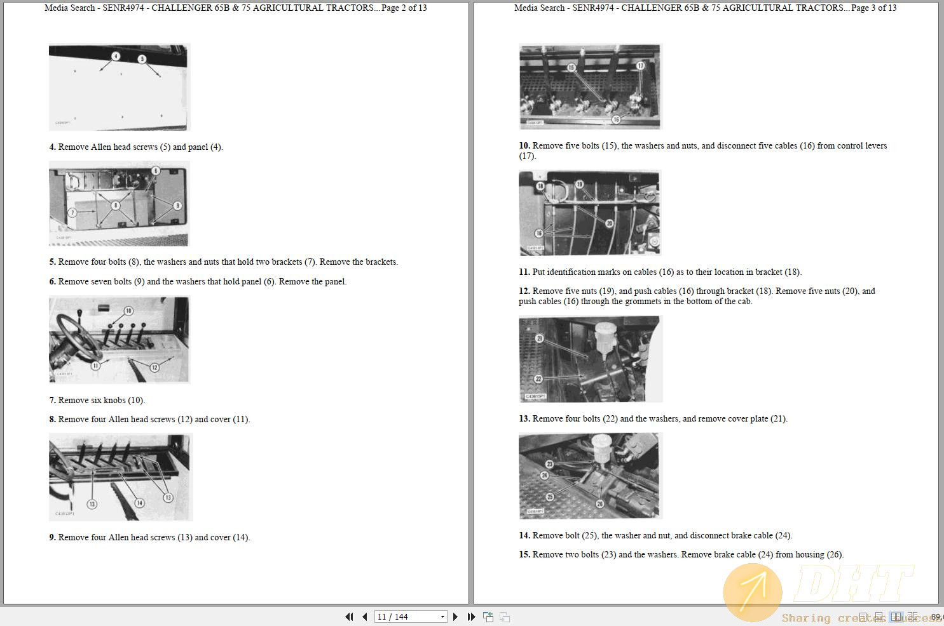
Task: Open the page number dropdown
Action: tap(442, 616)
